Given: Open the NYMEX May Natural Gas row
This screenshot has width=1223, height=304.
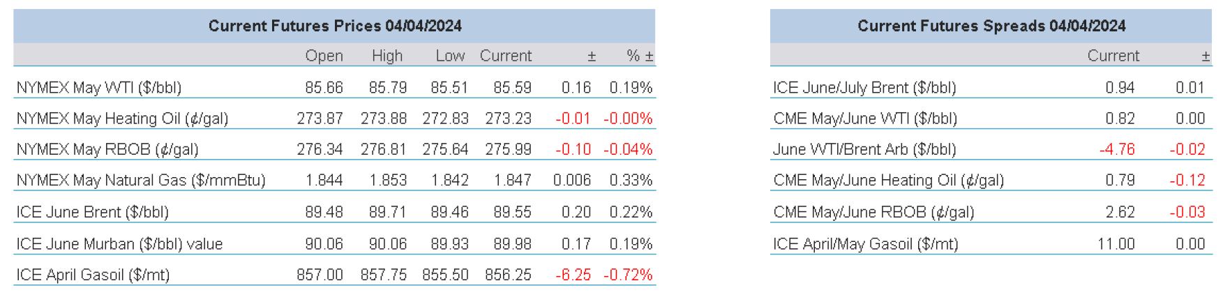Looking at the screenshot, I should (141, 181).
